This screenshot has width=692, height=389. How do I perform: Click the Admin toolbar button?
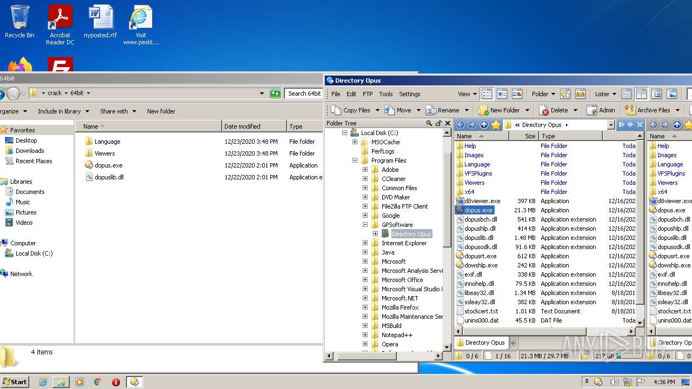[601, 110]
